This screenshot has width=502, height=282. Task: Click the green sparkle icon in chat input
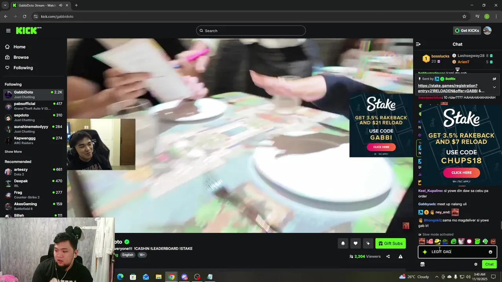[x=425, y=252]
